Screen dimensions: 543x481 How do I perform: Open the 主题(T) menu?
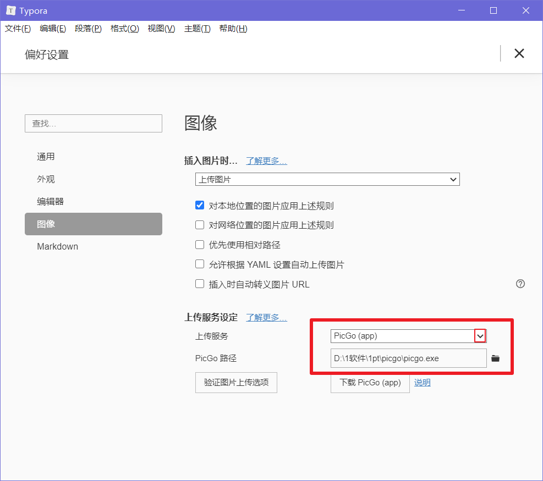click(x=198, y=29)
